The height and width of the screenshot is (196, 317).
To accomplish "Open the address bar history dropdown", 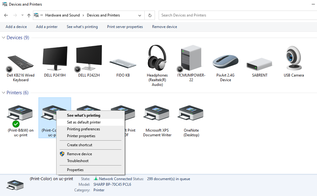I will tap(140, 15).
